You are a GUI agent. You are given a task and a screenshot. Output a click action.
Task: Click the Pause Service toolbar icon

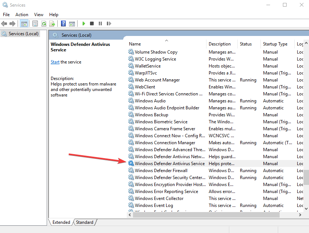[100, 23]
